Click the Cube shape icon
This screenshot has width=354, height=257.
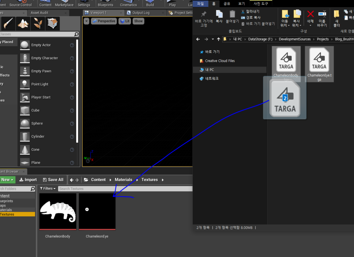25,110
